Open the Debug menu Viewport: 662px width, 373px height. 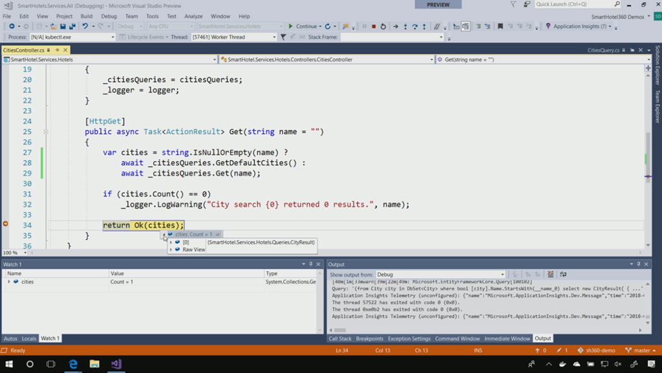coord(109,16)
